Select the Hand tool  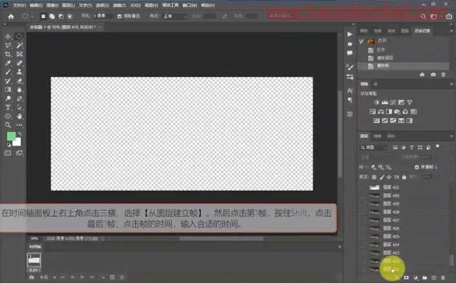tap(19, 116)
